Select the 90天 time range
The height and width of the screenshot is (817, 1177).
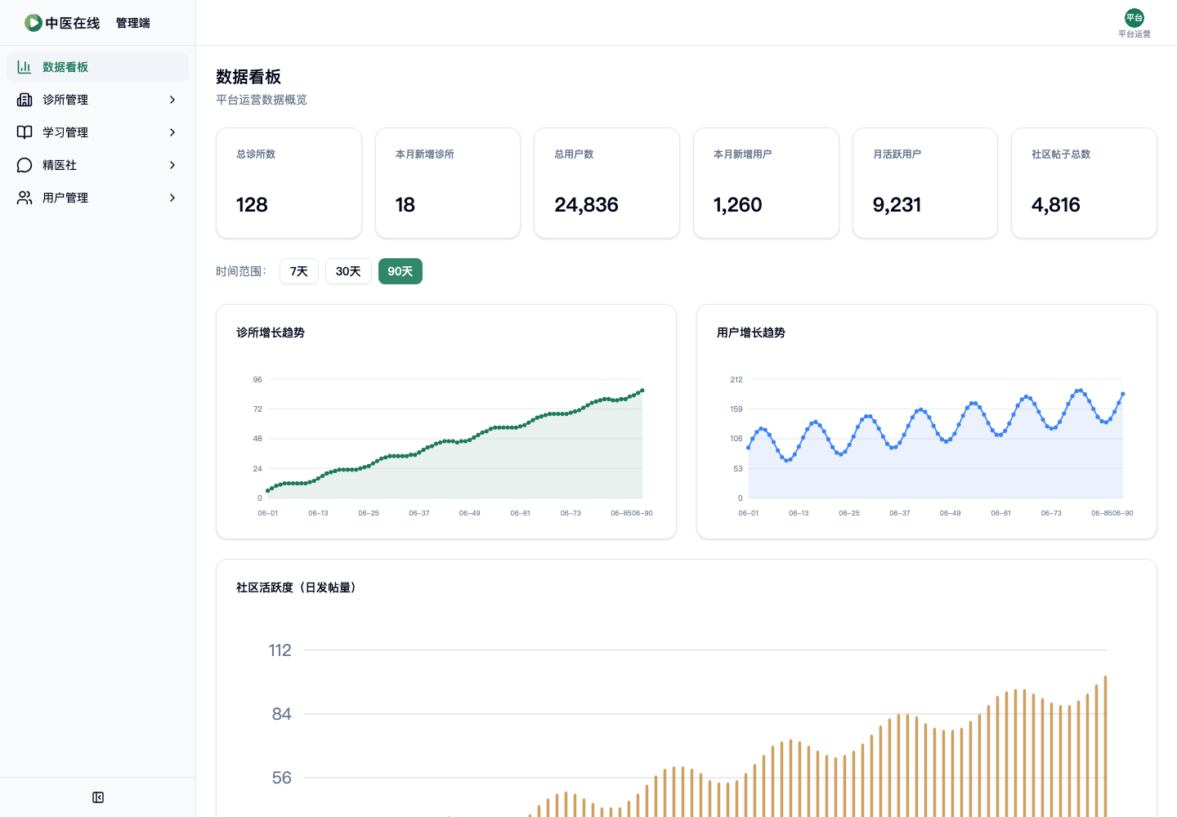(401, 271)
